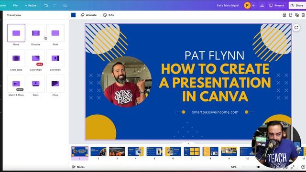Select slide thumbnail 4

(x=136, y=151)
